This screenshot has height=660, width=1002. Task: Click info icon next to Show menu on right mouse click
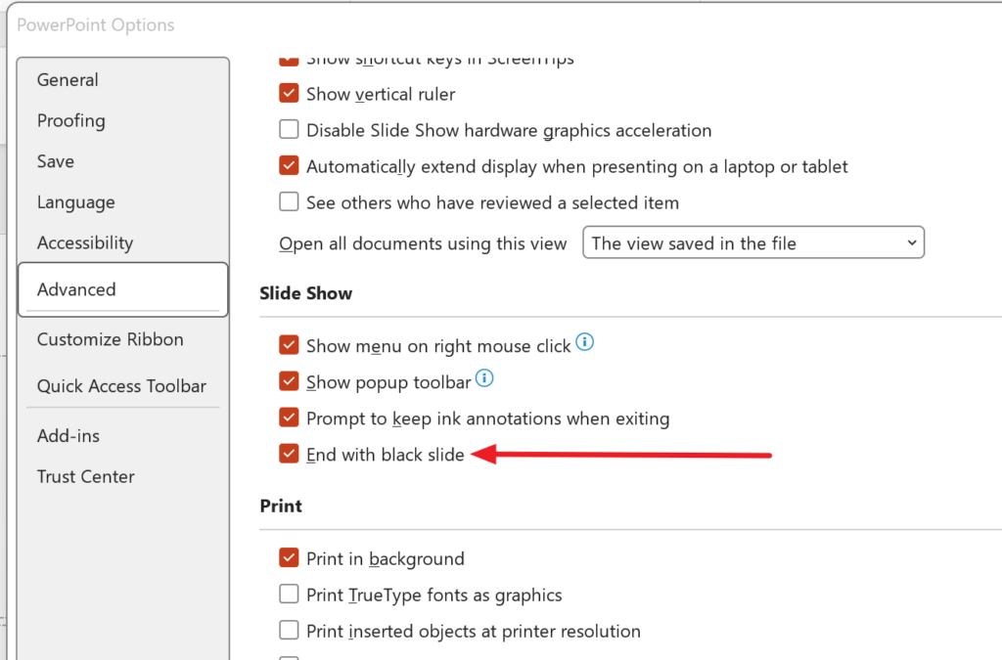coord(585,343)
